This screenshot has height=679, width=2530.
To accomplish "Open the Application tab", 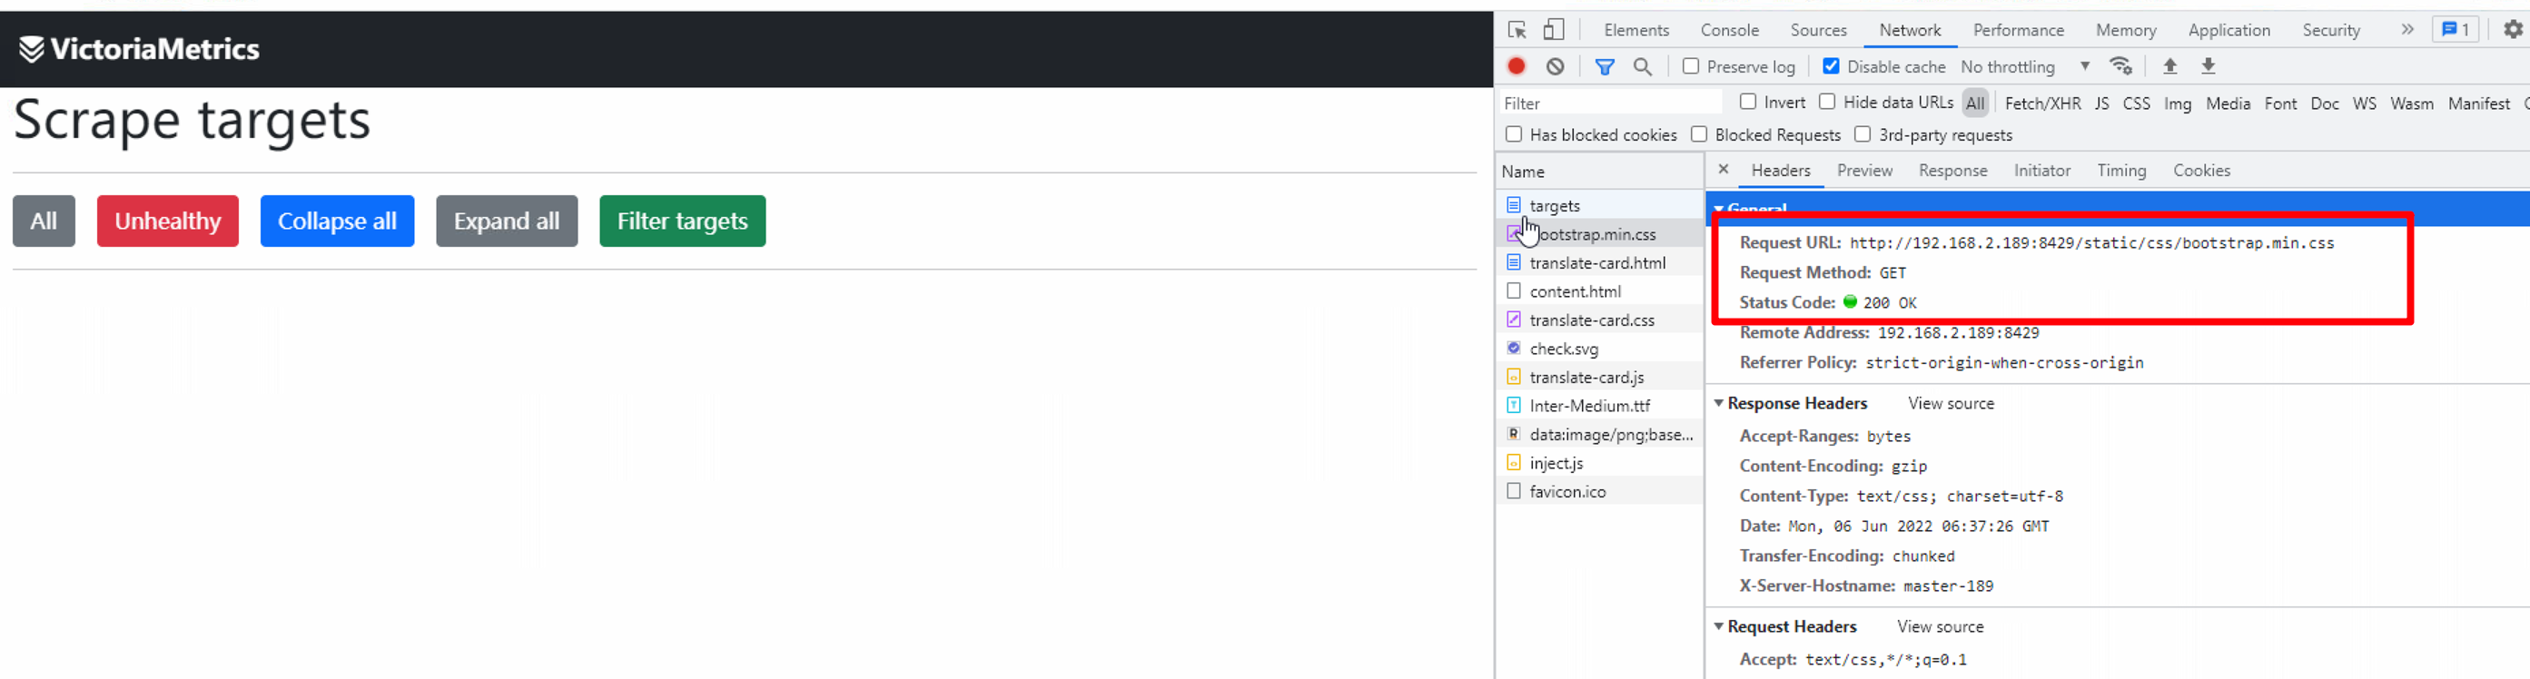I will [2229, 29].
